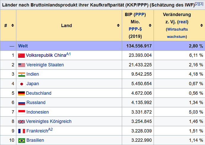Screen dimensions: 205x145
Task: Open footnote reference [2] in caption
Action: 197,4
